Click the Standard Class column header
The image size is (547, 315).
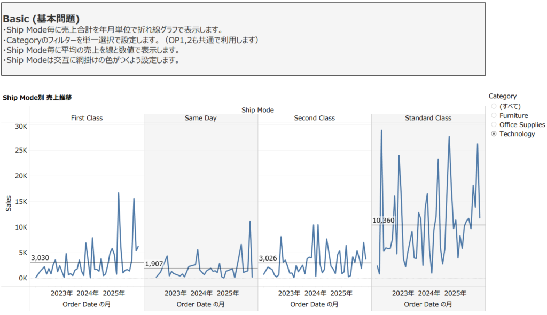[428, 118]
